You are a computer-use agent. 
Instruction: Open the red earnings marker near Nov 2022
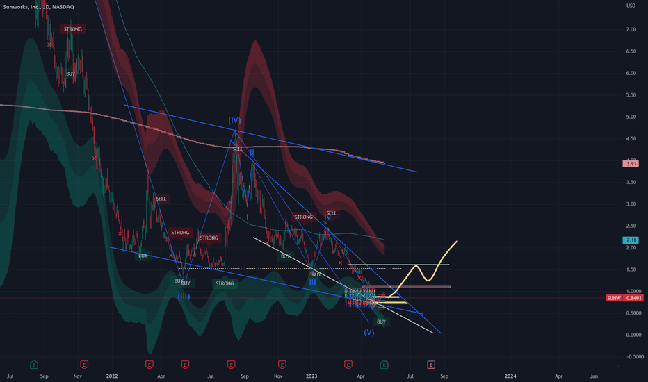(x=282, y=365)
